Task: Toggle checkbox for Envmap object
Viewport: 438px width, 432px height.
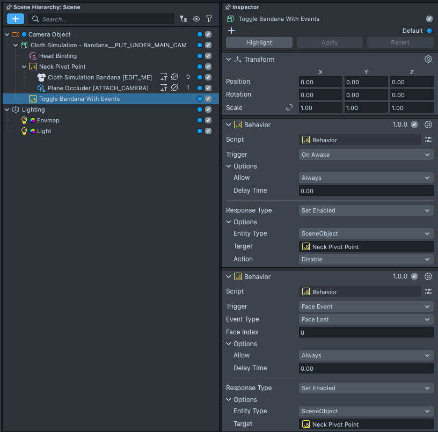Action: (208, 120)
